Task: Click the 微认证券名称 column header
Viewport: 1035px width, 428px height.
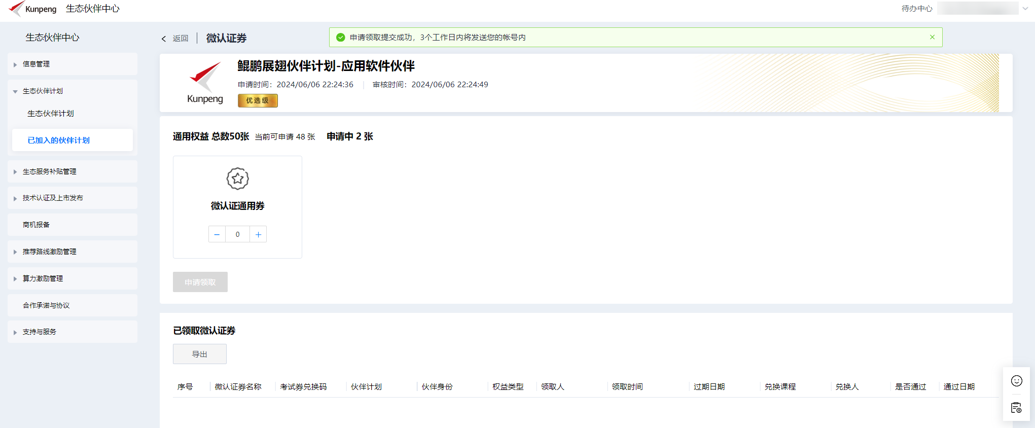Action: pos(238,386)
